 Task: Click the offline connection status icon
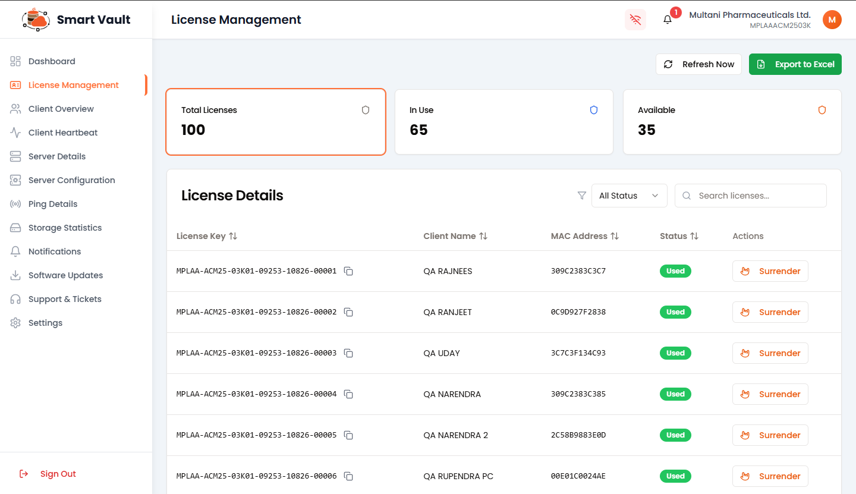[635, 20]
